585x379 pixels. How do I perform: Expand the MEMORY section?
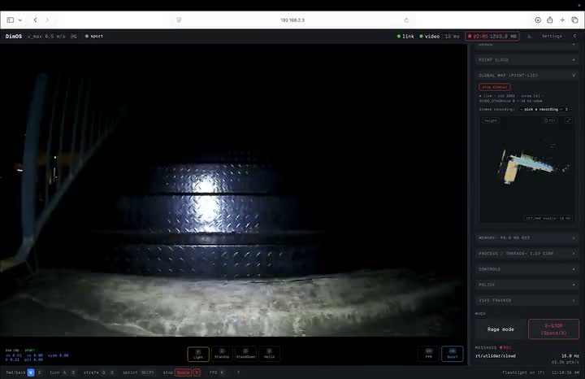[526, 237]
